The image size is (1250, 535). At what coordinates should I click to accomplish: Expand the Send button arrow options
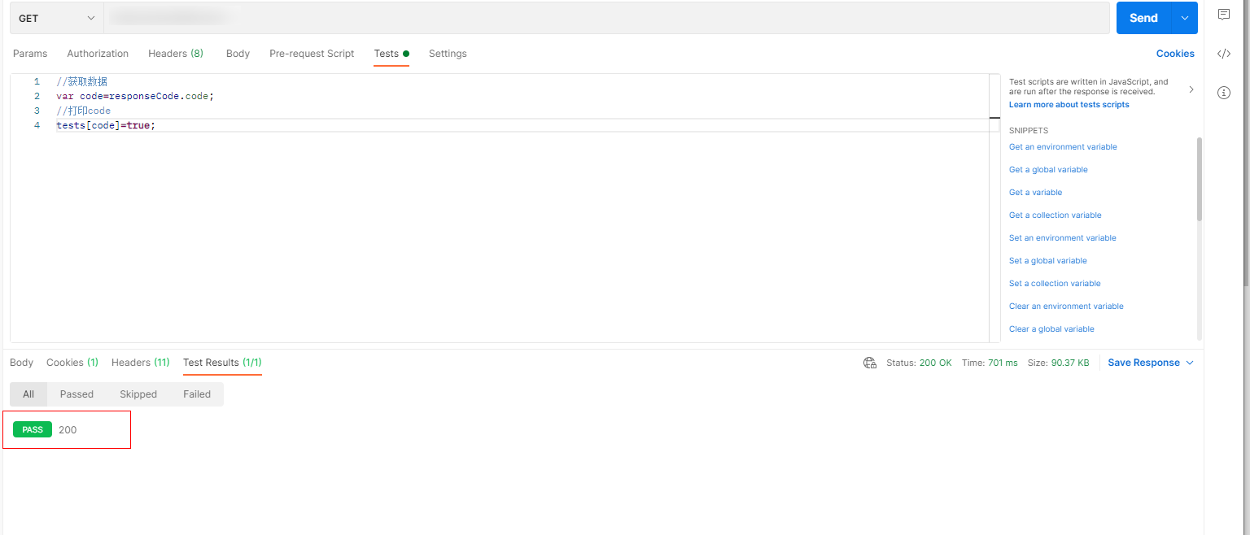[1184, 18]
